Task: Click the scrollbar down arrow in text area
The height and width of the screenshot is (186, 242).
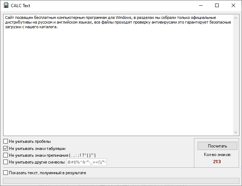Action: coord(236,132)
